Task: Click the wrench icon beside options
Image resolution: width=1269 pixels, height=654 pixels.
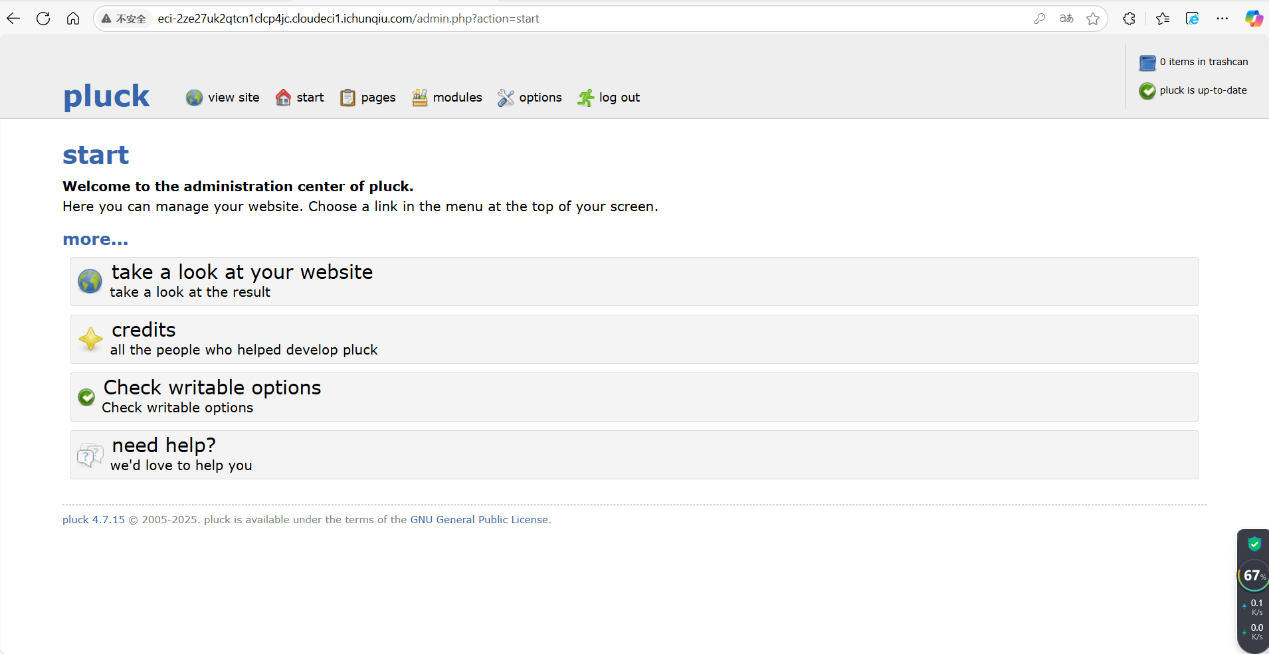Action: [x=506, y=98]
